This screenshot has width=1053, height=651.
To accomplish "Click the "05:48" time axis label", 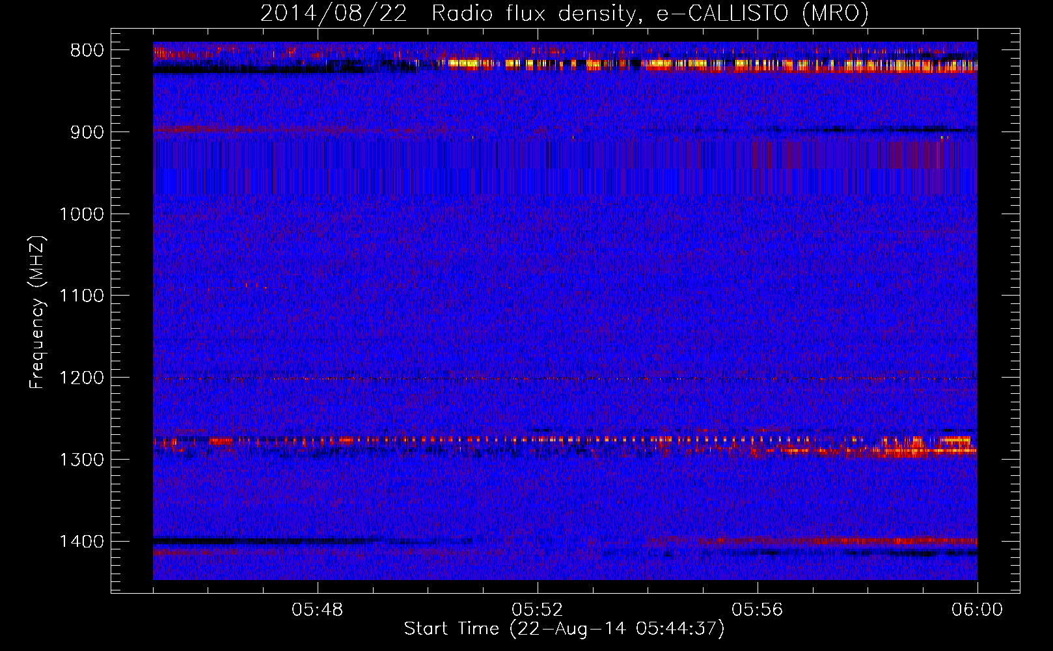I will point(318,610).
